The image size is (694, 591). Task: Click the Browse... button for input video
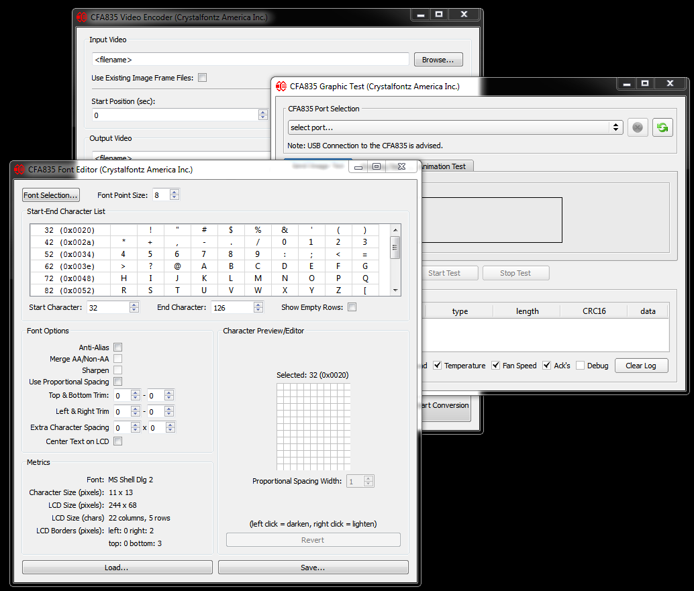pyautogui.click(x=438, y=60)
